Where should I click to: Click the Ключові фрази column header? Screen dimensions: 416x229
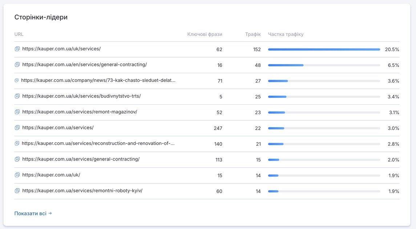(x=205, y=34)
